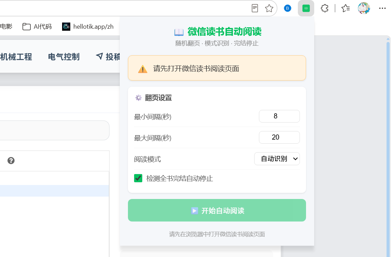Select the highlighted blue row in the webpage list
This screenshot has width=392, height=257.
(x=54, y=191)
